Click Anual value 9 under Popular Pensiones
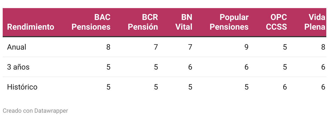 pyautogui.click(x=246, y=47)
